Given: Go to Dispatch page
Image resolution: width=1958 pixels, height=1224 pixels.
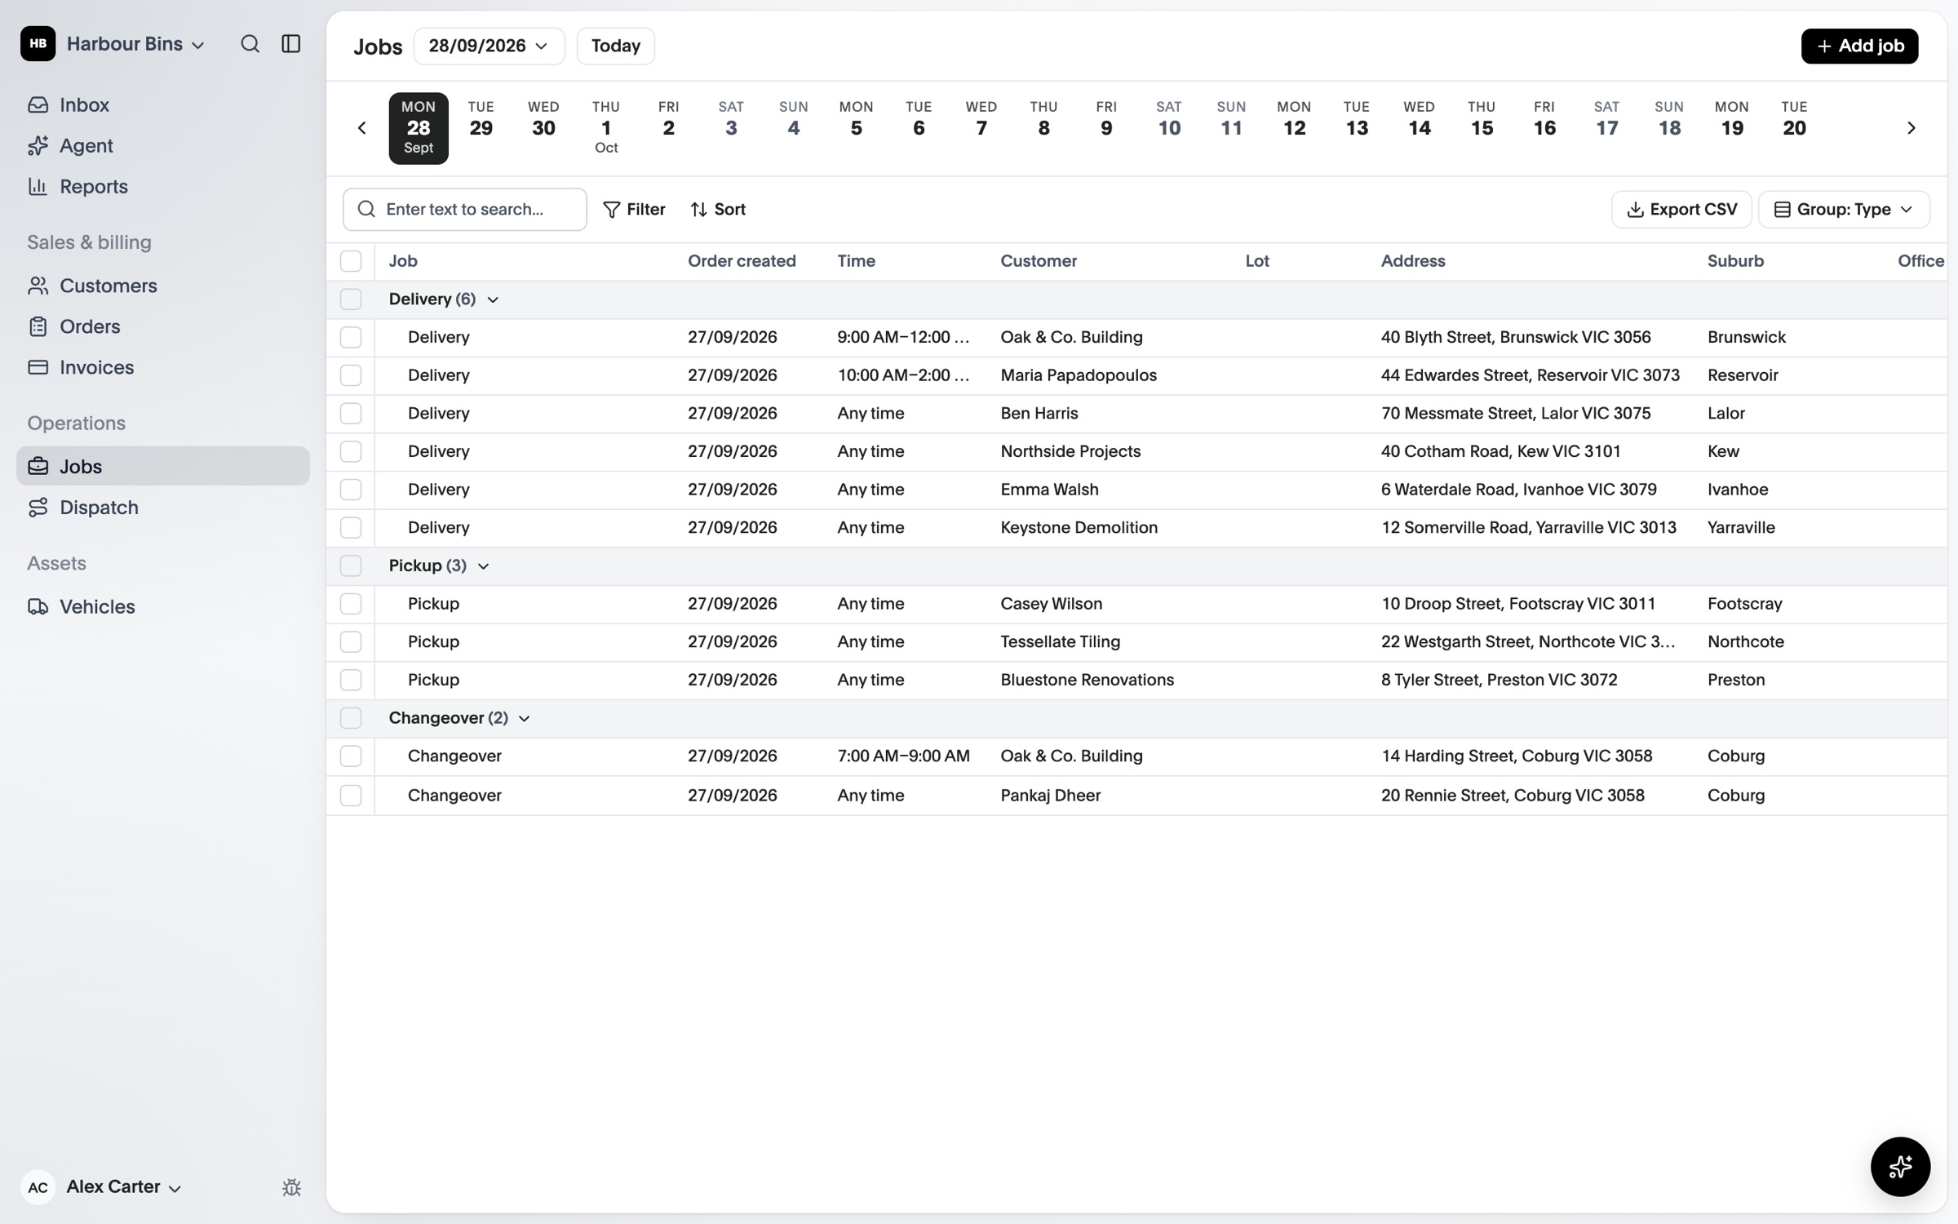Looking at the screenshot, I should coord(163,507).
